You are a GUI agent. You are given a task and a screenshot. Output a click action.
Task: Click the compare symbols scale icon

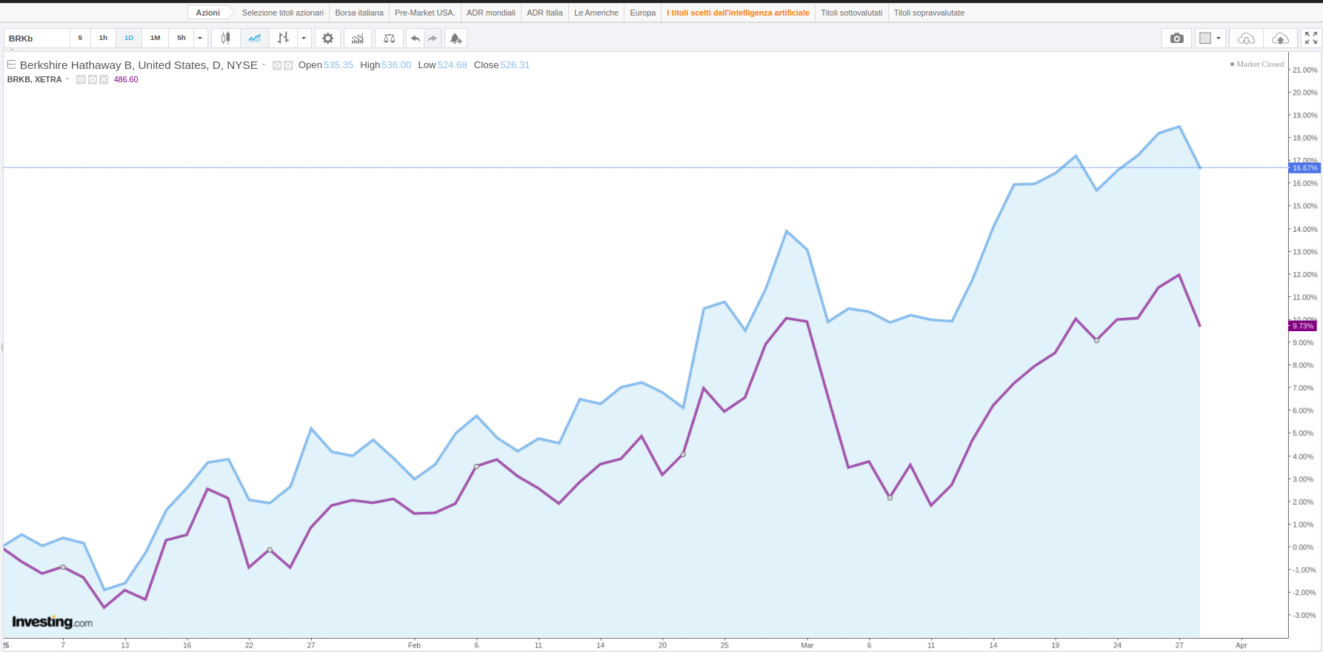(389, 38)
